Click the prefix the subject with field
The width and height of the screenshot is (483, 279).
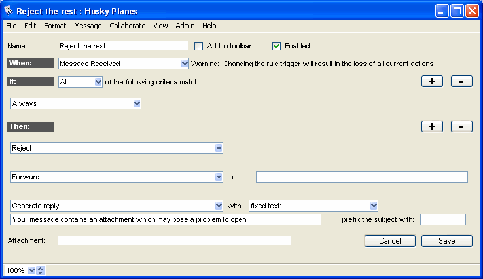(442, 219)
